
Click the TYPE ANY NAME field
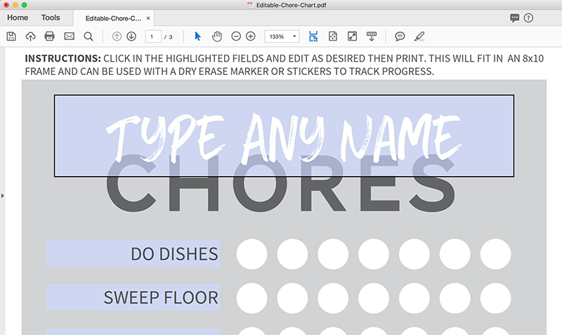[x=285, y=136]
